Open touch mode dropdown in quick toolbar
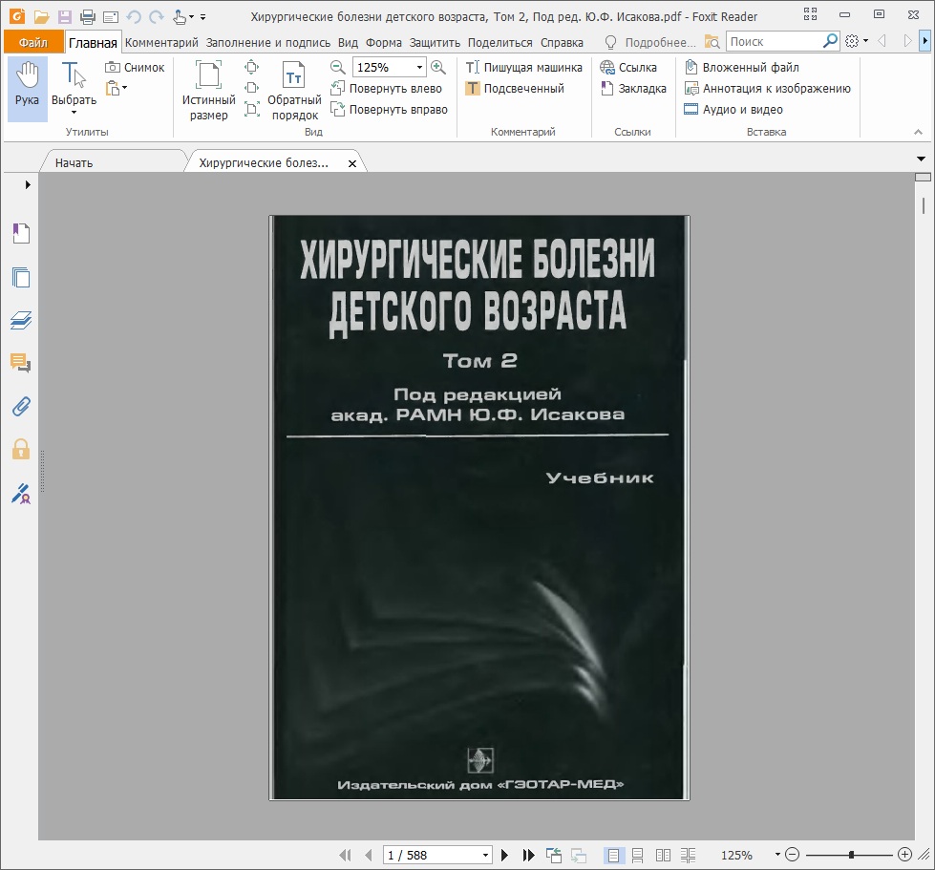935x870 pixels. (x=191, y=16)
